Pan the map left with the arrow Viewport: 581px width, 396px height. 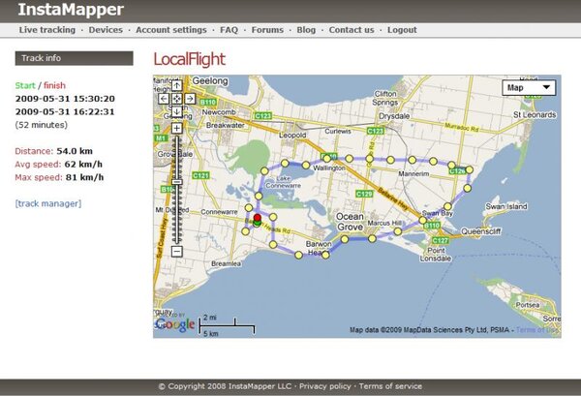[x=164, y=98]
